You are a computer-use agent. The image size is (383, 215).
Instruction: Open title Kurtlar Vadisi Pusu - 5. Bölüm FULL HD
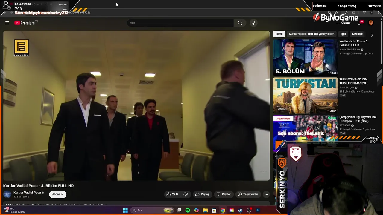pyautogui.click(x=354, y=43)
